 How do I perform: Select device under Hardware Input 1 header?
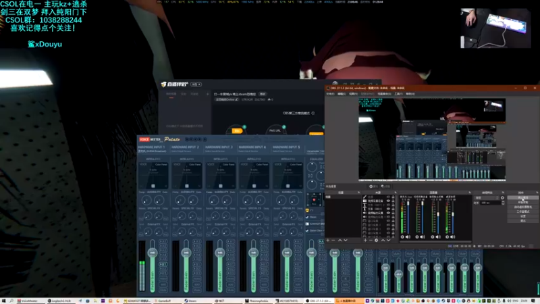[x=153, y=151]
